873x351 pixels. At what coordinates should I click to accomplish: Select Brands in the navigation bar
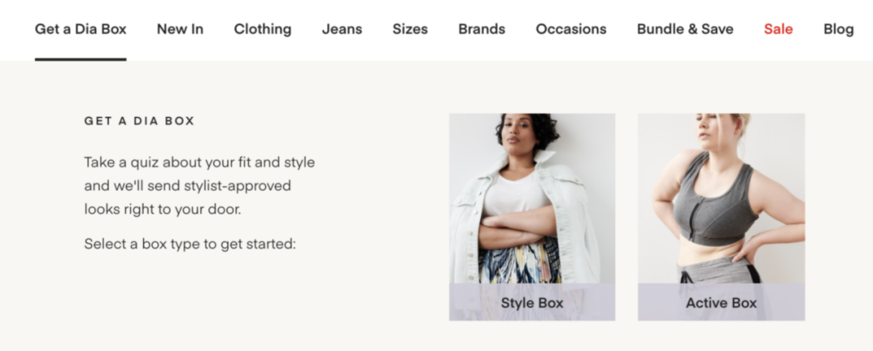tap(482, 29)
